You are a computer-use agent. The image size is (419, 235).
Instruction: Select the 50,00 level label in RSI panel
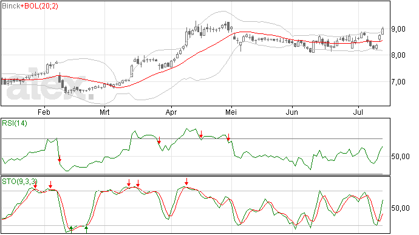click(x=400, y=157)
